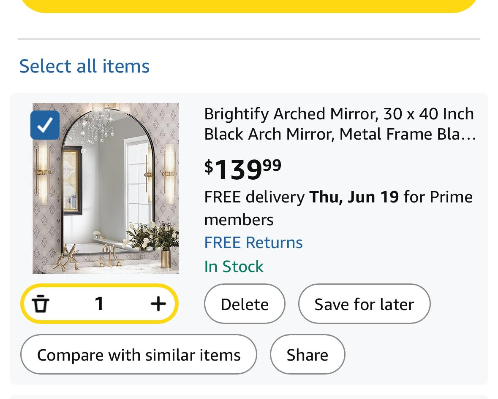Viewport: 498px width, 399px height.
Task: Click the yellow button at the top
Action: pyautogui.click(x=249, y=5)
